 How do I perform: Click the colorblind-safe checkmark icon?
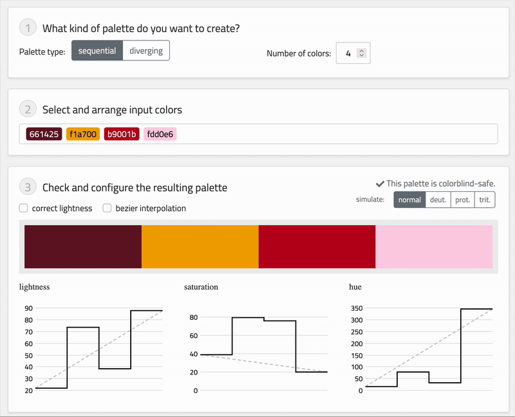pyautogui.click(x=380, y=183)
